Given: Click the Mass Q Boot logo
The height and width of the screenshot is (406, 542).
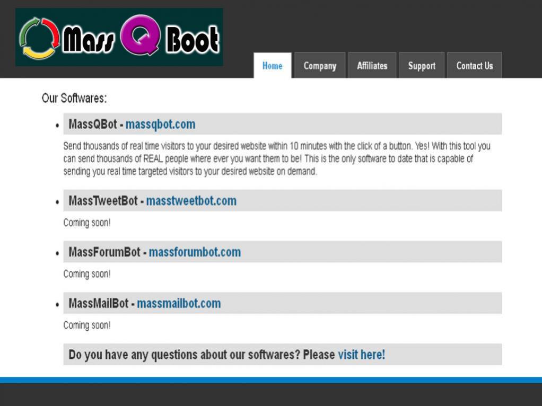Looking at the screenshot, I should [119, 37].
